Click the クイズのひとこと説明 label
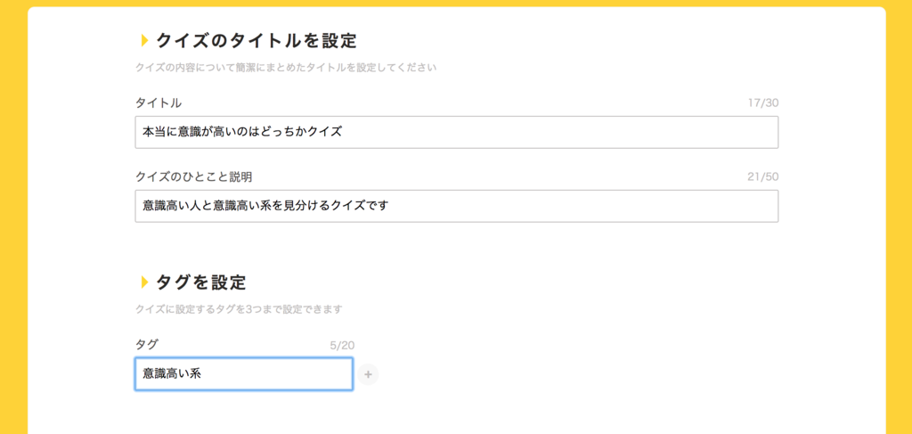Image resolution: width=912 pixels, height=434 pixels. [193, 176]
